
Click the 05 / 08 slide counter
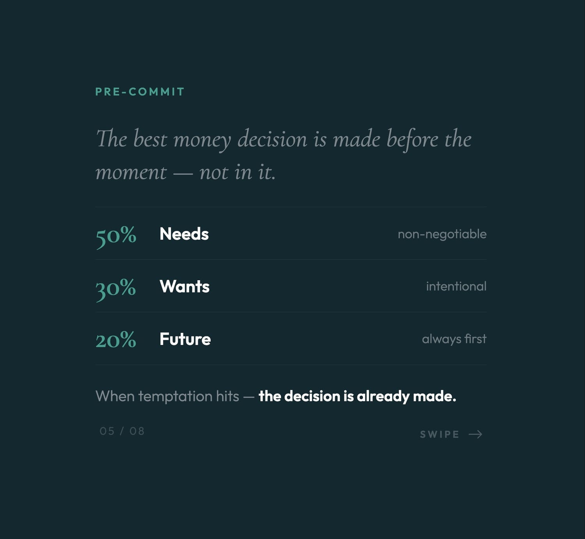tap(122, 431)
